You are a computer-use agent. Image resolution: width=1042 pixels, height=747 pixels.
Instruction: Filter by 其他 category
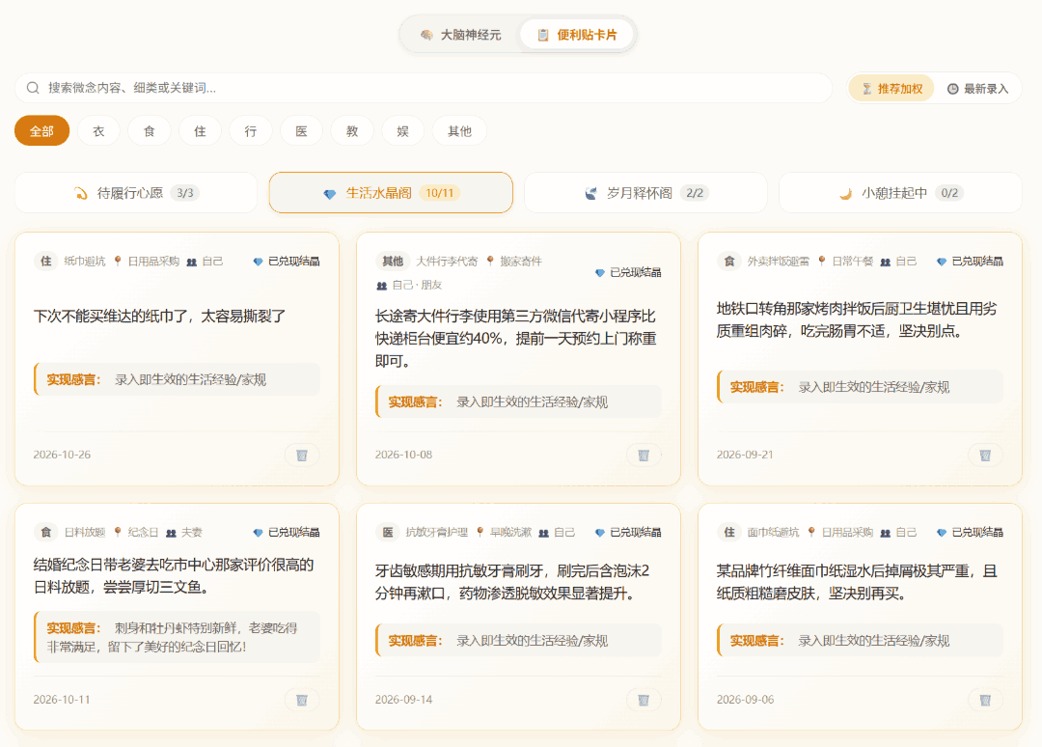[x=459, y=131]
